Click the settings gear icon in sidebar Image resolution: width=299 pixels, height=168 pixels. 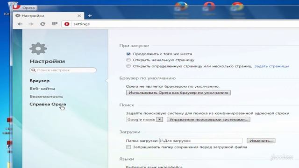(x=38, y=49)
